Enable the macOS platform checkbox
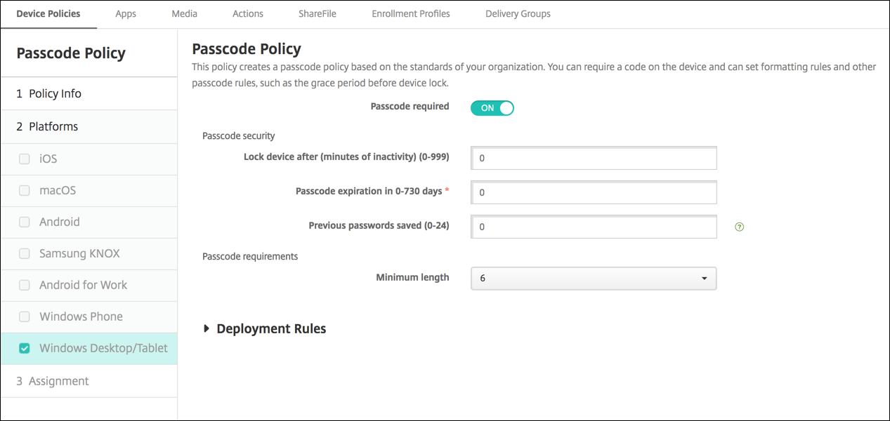 [x=25, y=191]
